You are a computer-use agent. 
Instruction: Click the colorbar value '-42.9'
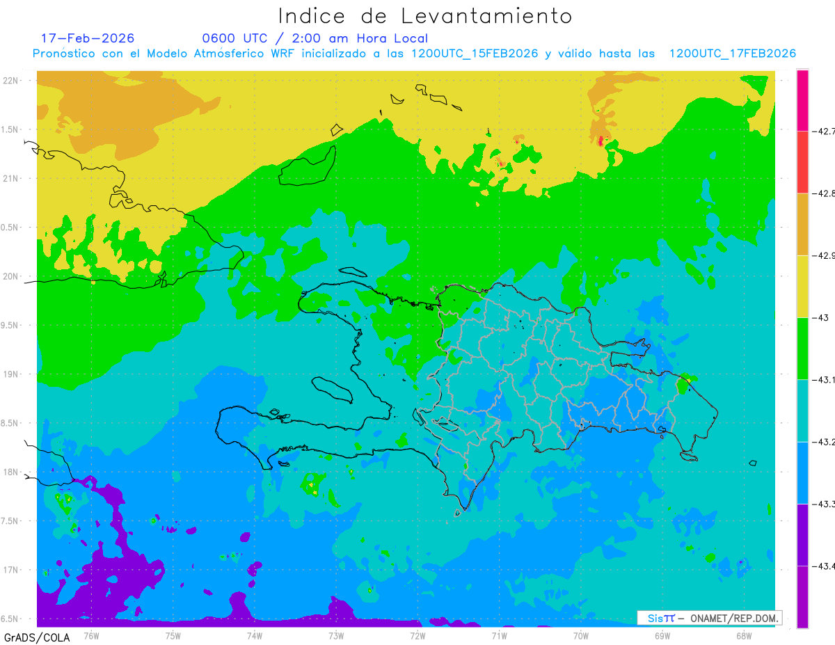click(823, 255)
